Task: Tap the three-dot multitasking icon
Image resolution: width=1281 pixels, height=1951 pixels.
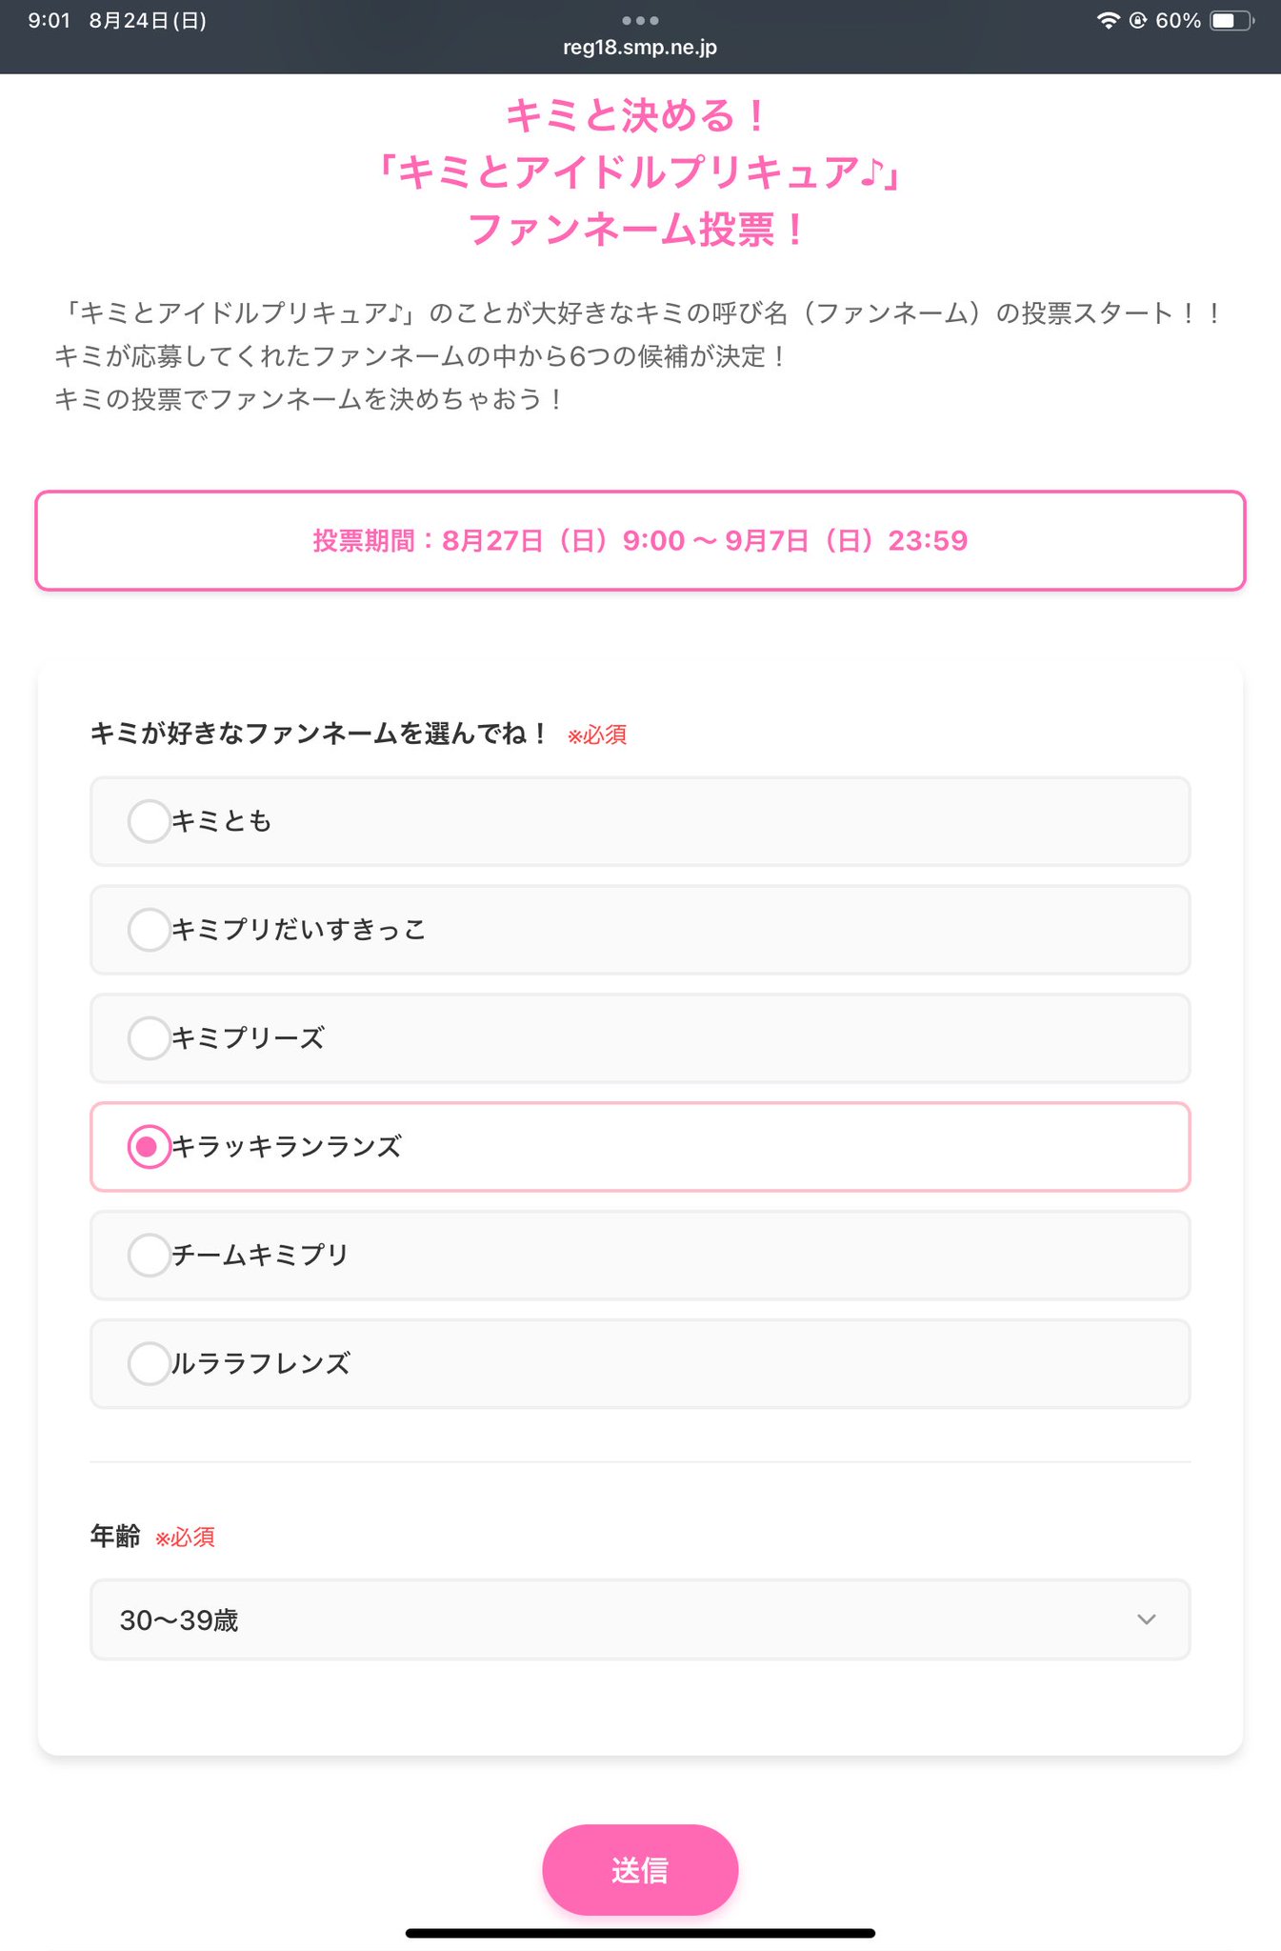Action: tap(640, 20)
